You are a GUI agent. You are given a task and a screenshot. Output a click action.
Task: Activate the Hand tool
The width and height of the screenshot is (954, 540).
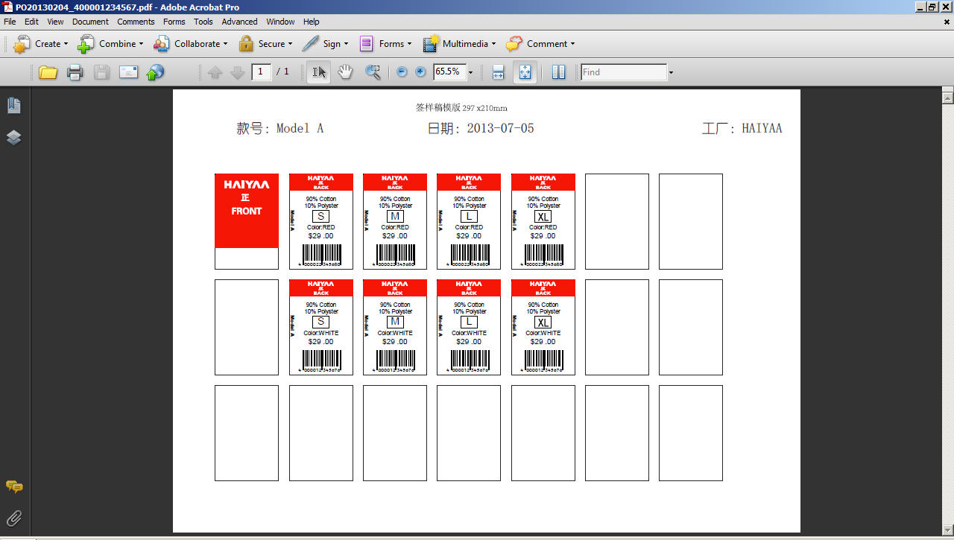[x=345, y=72]
